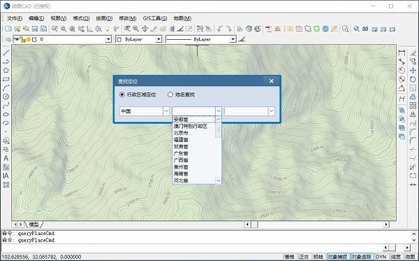Click the province list scroll-down arrow

(x=219, y=181)
